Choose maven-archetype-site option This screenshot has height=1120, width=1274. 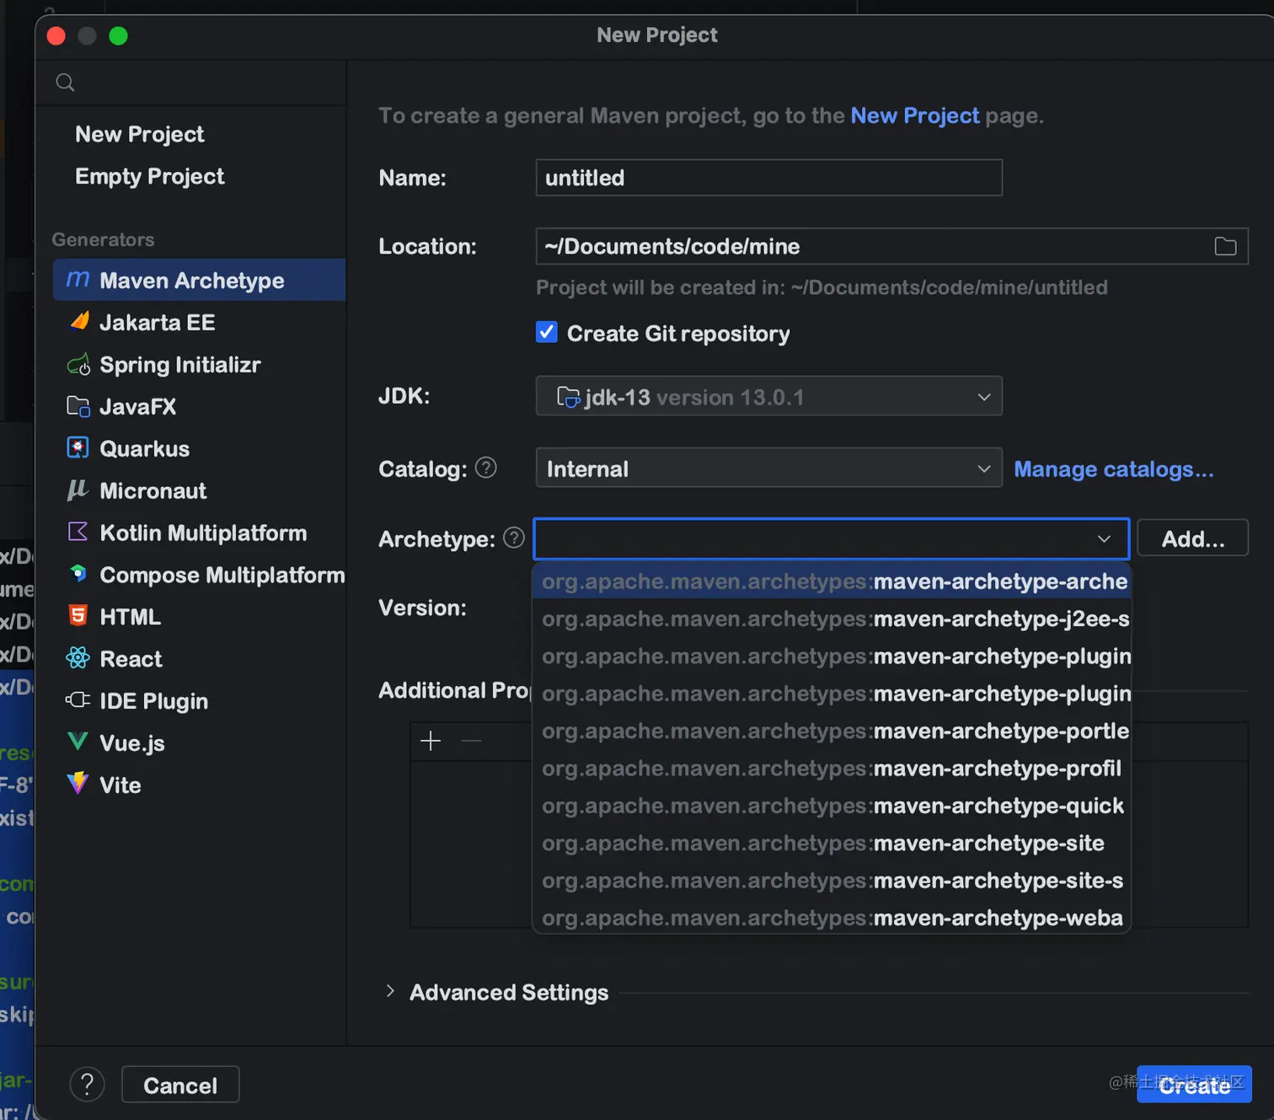(832, 843)
